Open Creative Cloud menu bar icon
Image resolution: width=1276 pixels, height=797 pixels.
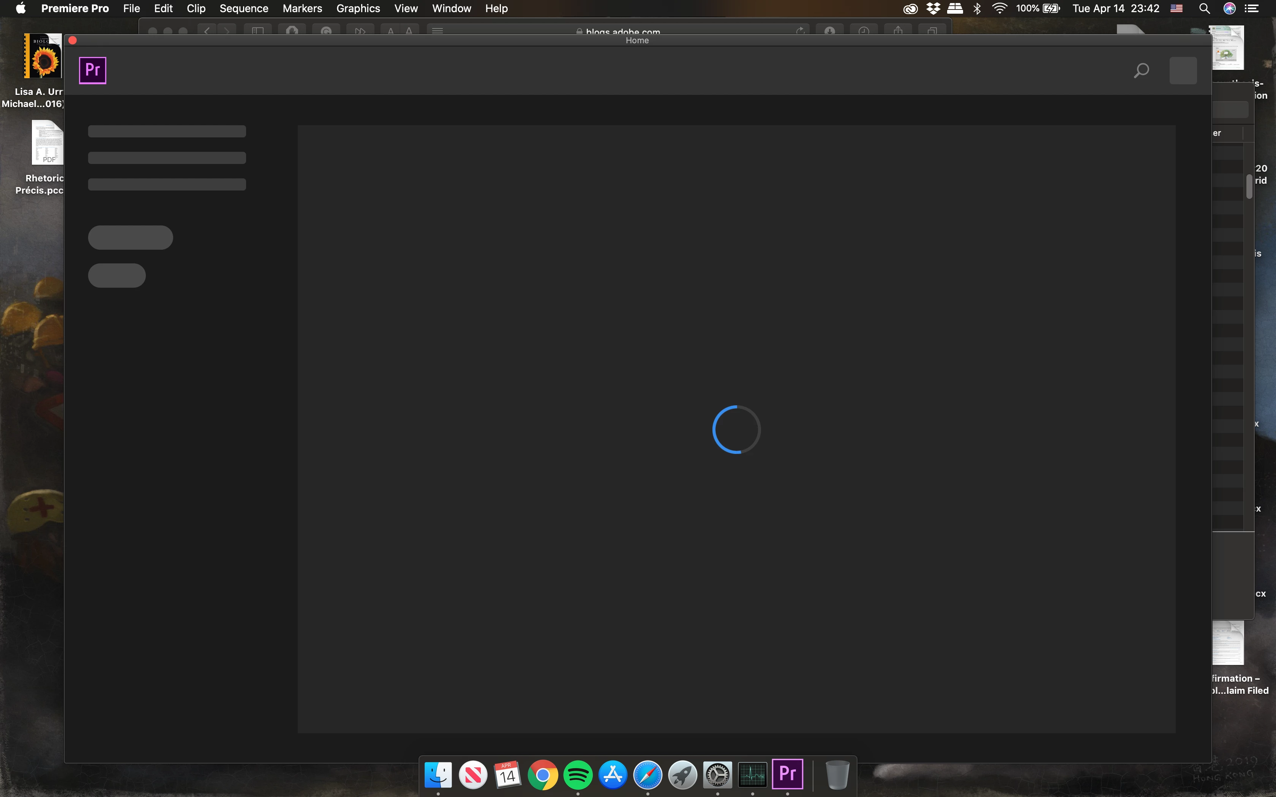(910, 8)
